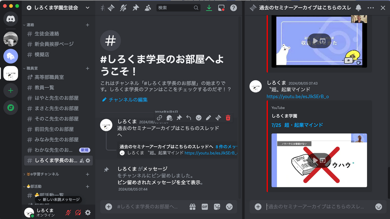The width and height of the screenshot is (390, 219).
Task: Toggle channel notification mute bell
Action: pos(123,8)
